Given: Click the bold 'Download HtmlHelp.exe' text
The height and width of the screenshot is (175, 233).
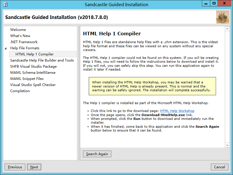Looking at the screenshot, I should (x=163, y=115).
